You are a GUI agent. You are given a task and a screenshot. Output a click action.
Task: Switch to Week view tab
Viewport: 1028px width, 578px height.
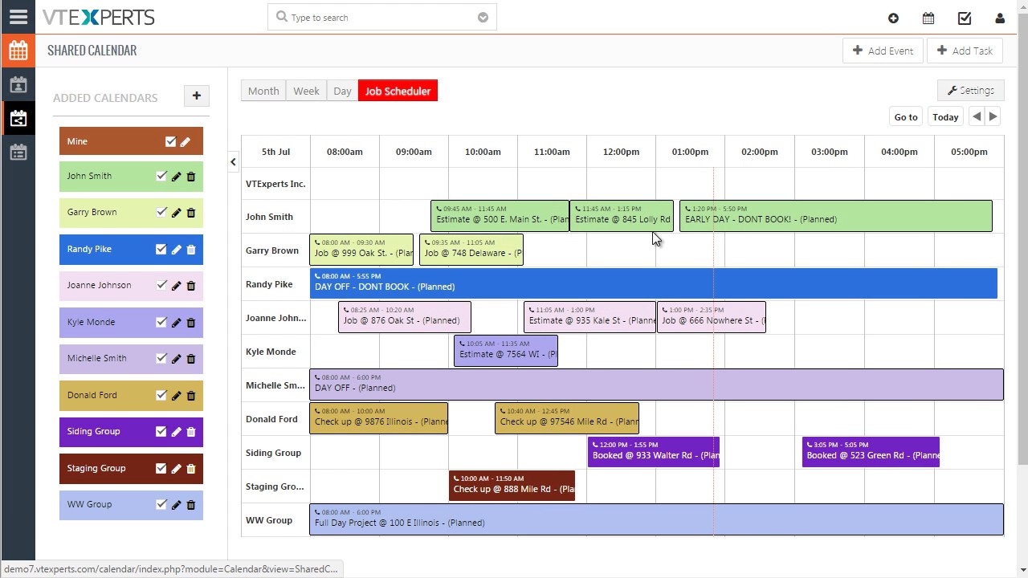point(306,91)
